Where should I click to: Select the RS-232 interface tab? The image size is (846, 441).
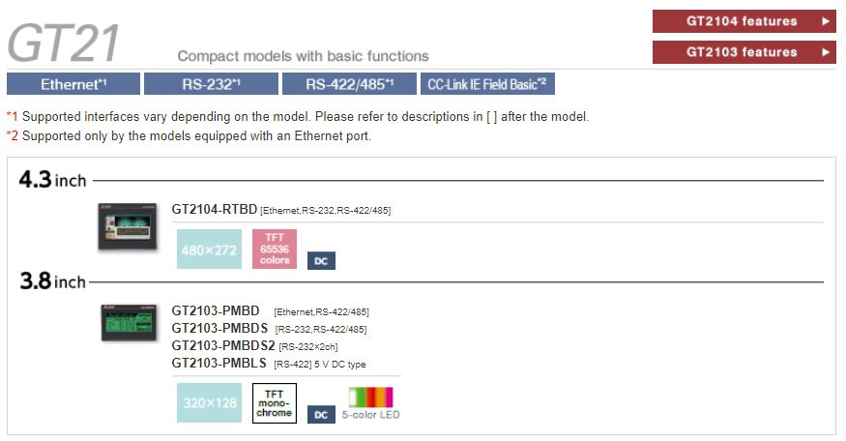pyautogui.click(x=211, y=84)
